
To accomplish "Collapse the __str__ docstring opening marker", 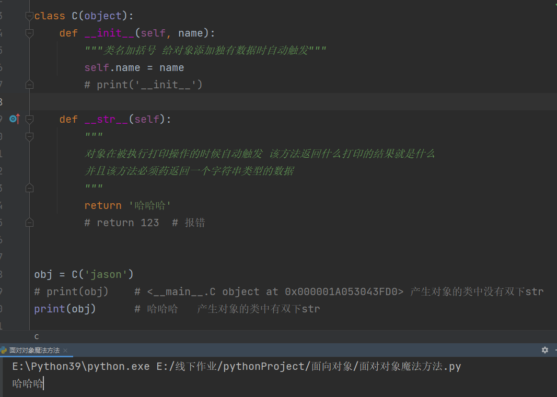I will pos(29,136).
